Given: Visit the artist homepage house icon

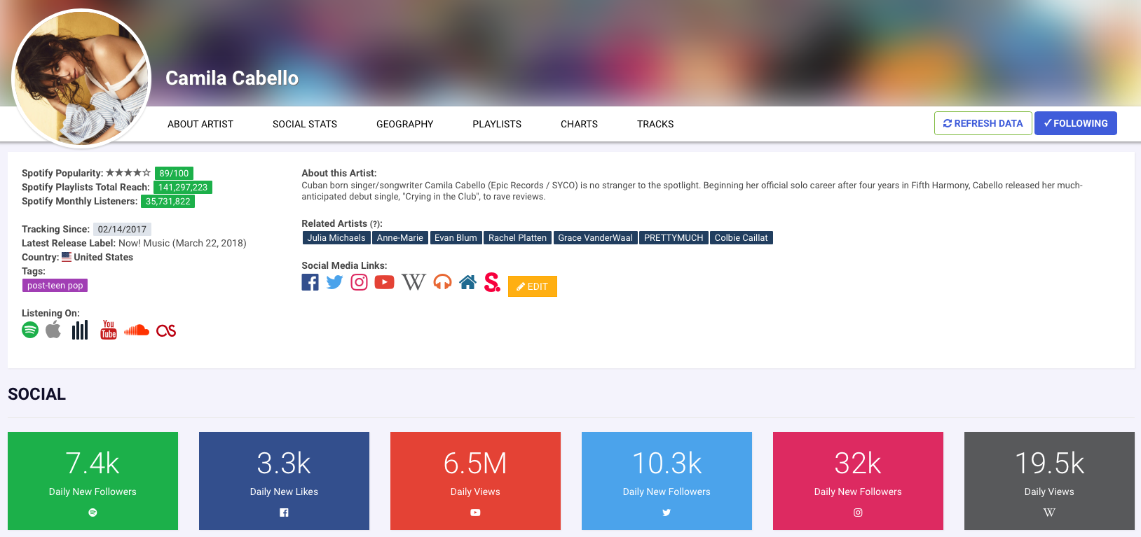Looking at the screenshot, I should tap(467, 282).
